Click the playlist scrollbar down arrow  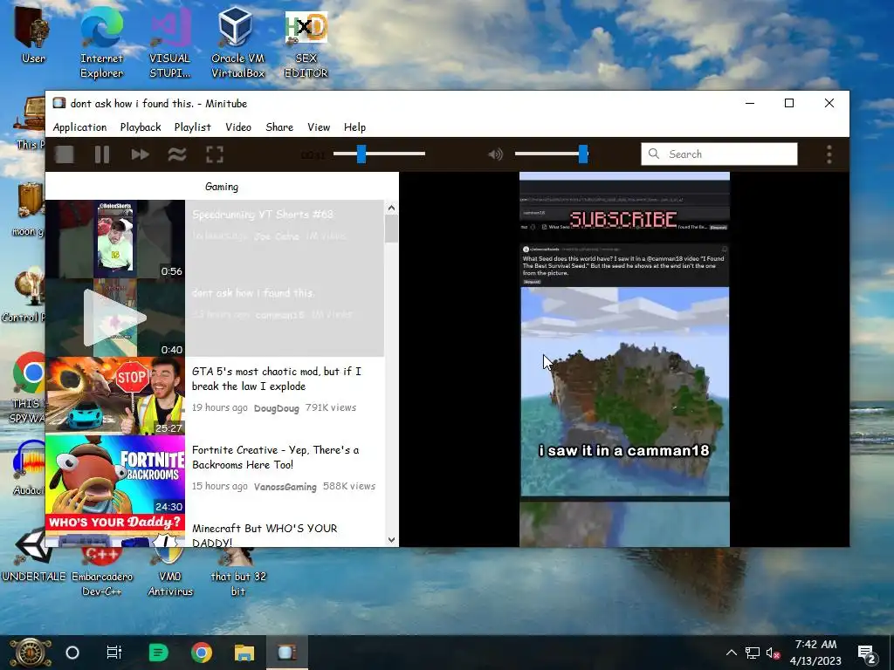pos(391,539)
